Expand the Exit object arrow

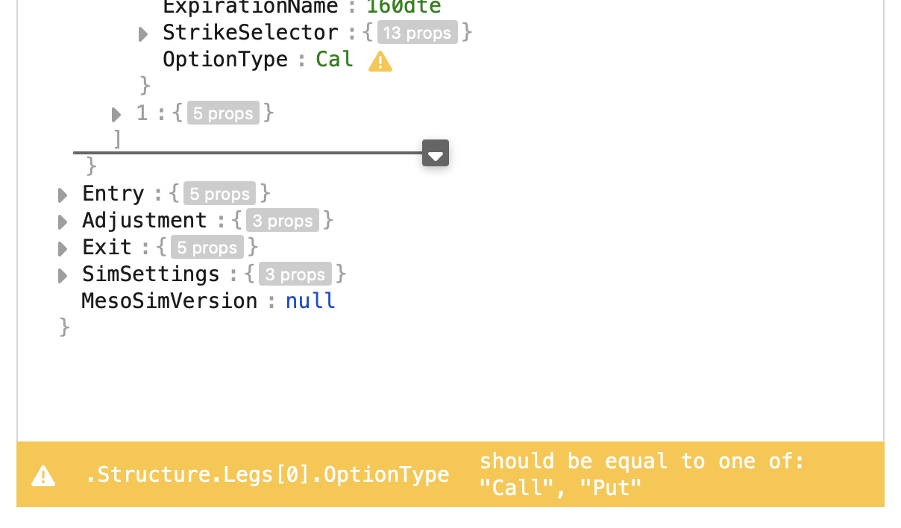[x=63, y=249]
